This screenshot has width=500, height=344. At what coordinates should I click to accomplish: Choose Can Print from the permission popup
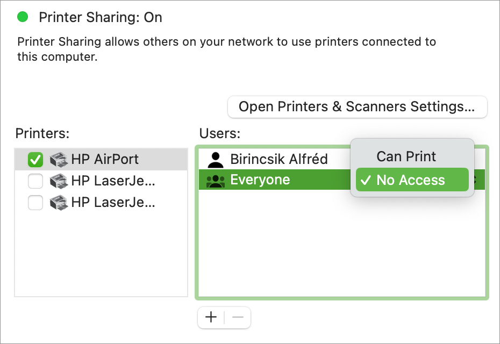click(406, 156)
